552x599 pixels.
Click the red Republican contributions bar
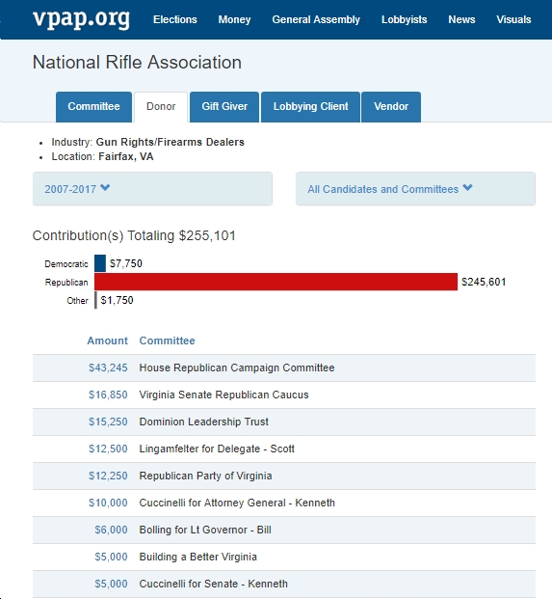pos(276,282)
